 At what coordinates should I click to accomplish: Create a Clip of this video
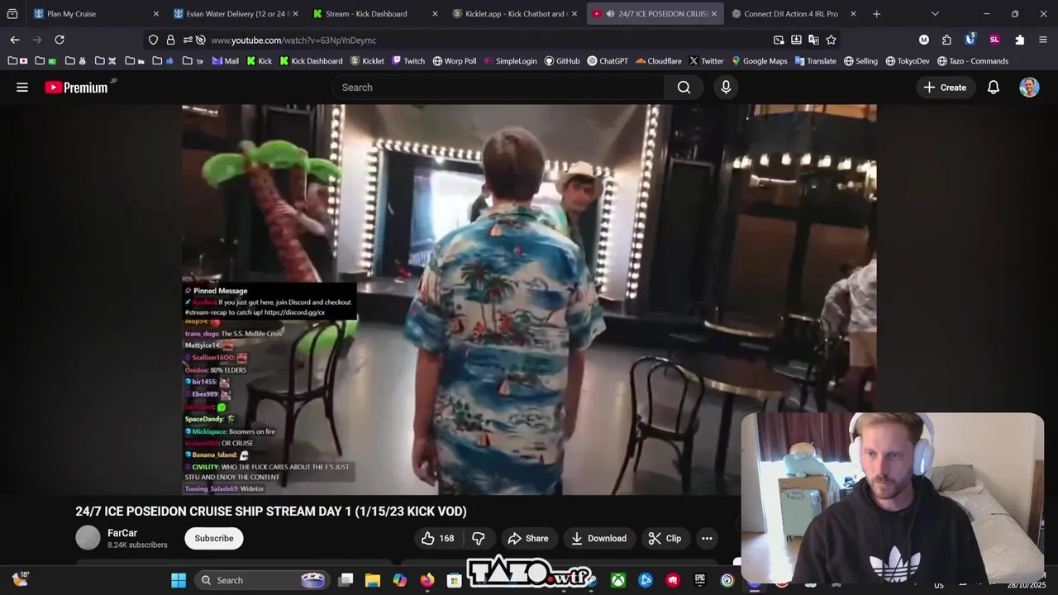coord(665,538)
